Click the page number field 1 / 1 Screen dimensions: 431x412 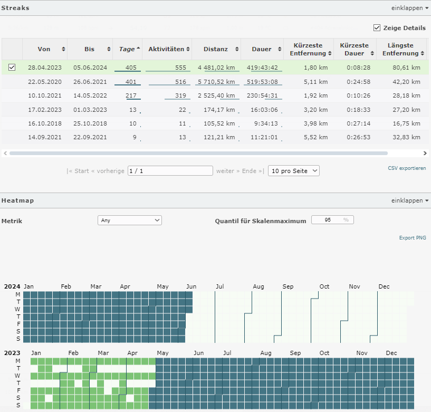coord(170,171)
